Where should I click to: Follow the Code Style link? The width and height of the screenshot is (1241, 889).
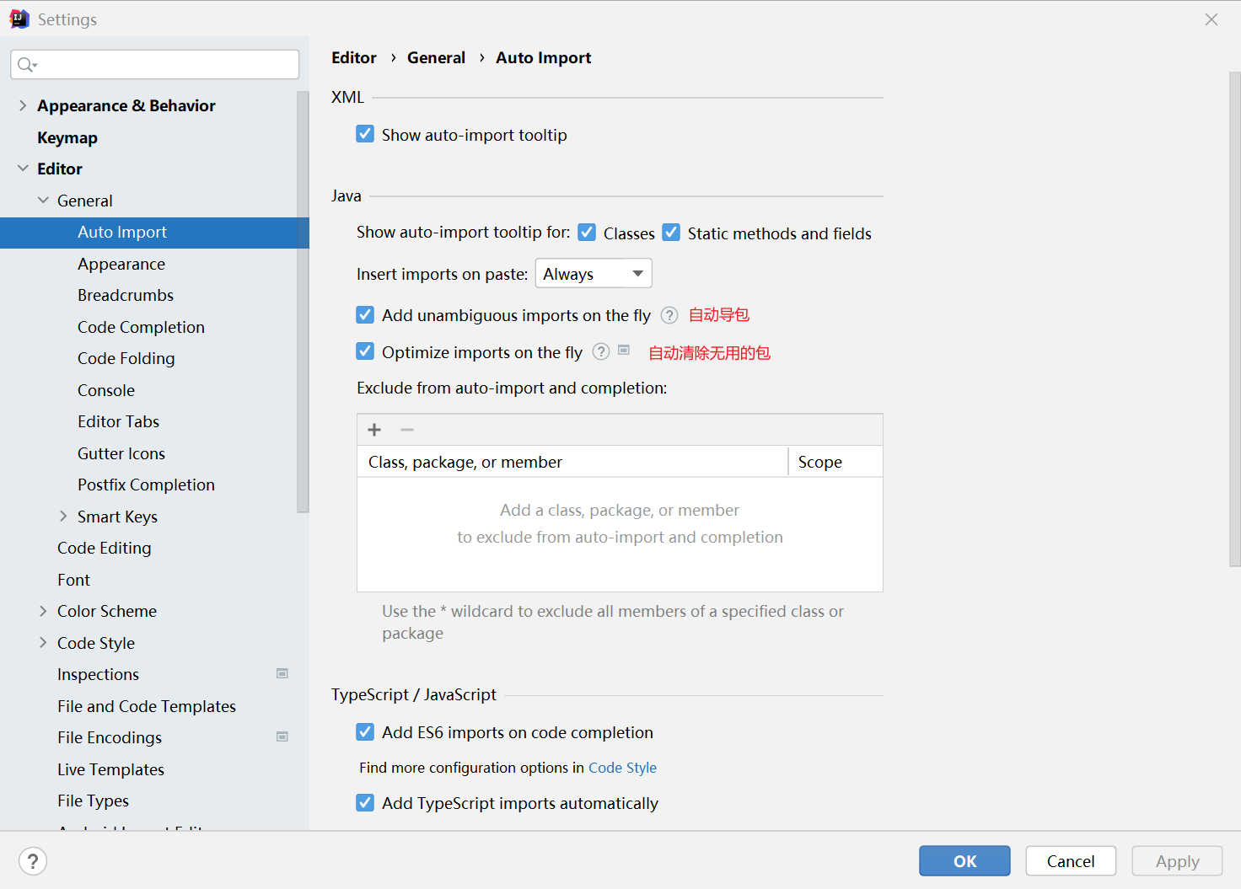[x=622, y=768]
